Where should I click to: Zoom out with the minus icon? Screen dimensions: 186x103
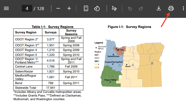click(58, 8)
